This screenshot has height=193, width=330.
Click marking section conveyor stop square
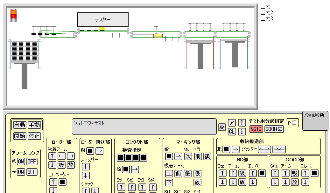(x=169, y=156)
